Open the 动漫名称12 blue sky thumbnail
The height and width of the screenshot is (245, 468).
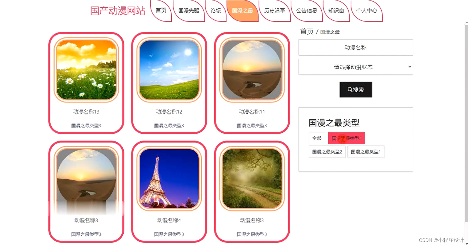point(169,70)
